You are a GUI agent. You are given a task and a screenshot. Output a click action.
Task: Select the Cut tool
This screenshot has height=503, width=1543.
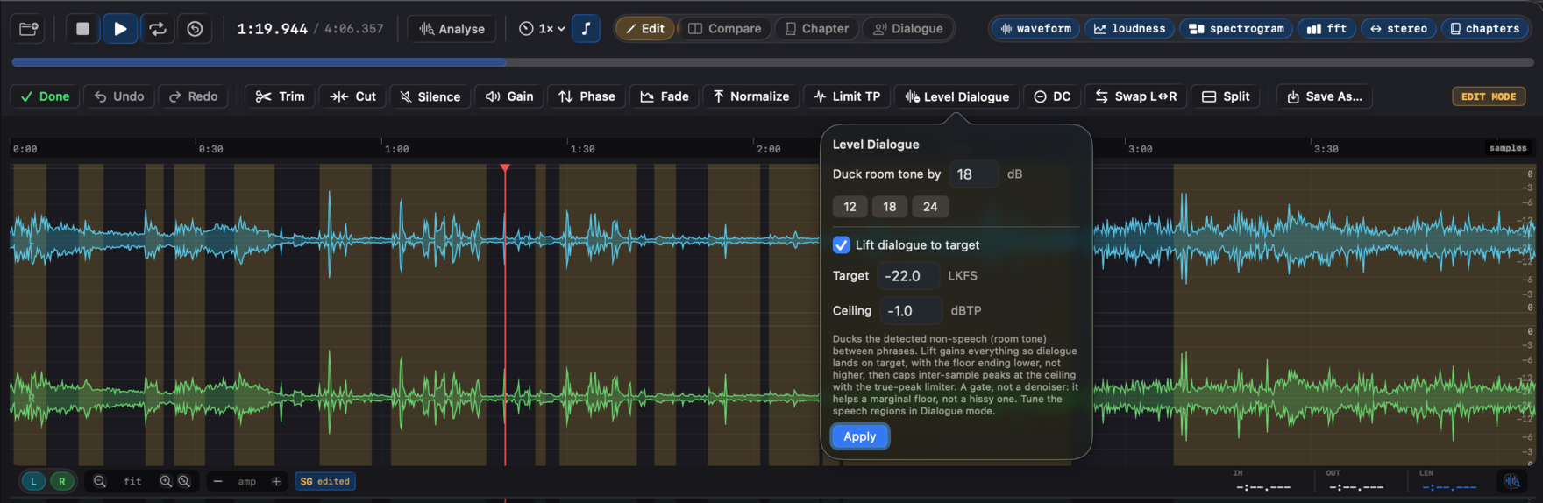click(353, 96)
